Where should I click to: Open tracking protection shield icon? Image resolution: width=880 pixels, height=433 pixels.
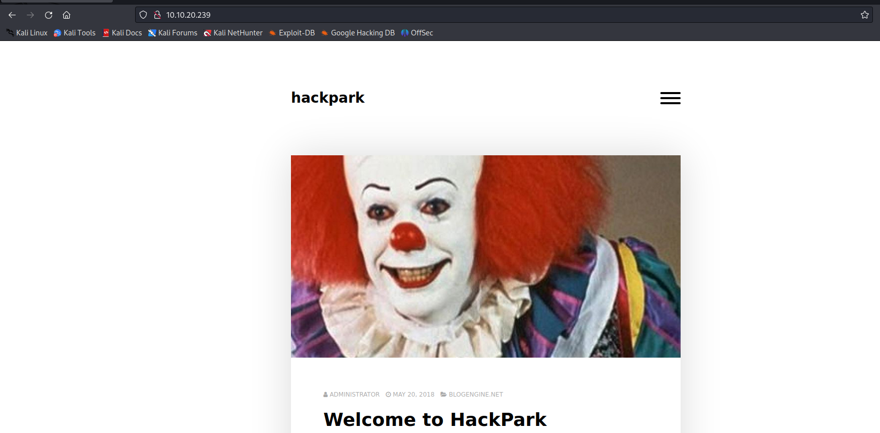tap(143, 15)
